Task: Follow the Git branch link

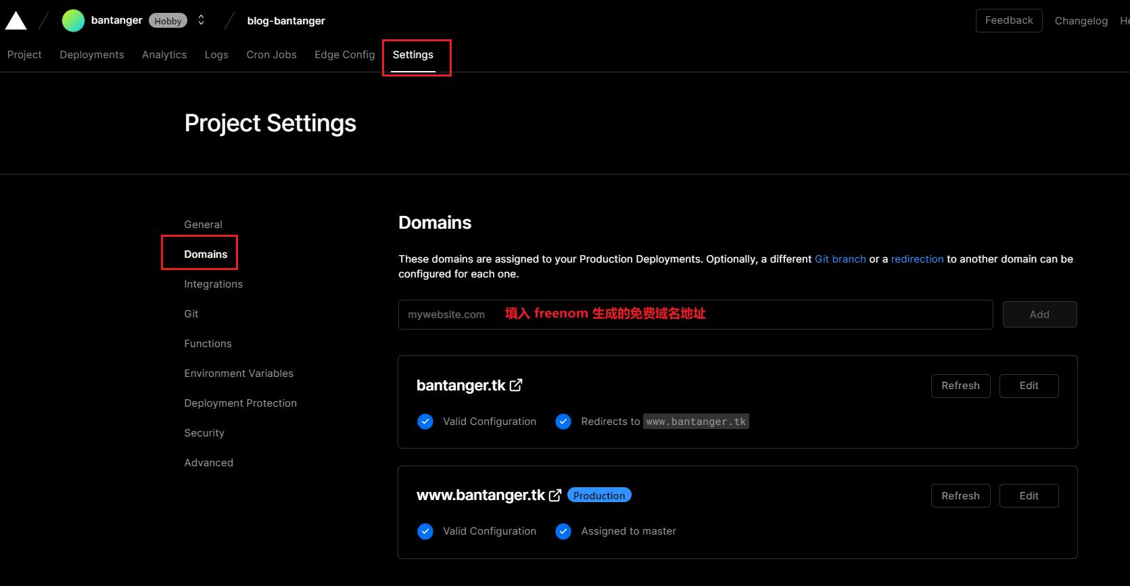Action: coord(840,259)
